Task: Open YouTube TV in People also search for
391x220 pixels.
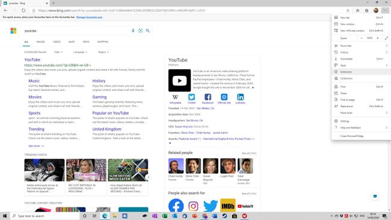Action: pyautogui.click(x=245, y=206)
